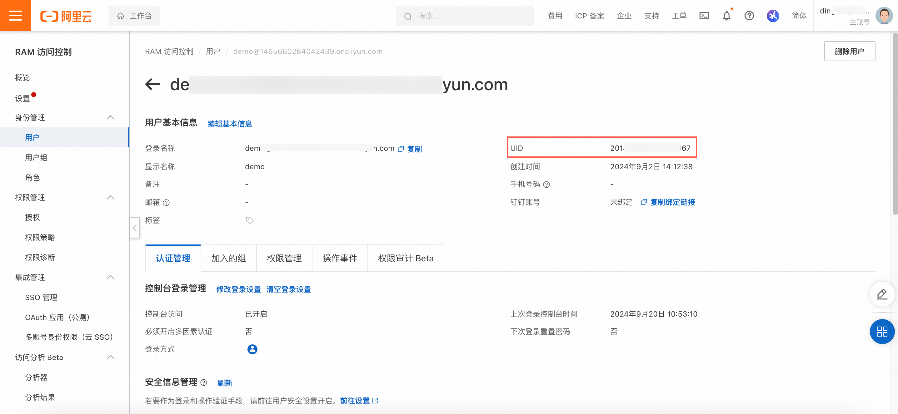
Task: Click the user avatar picture
Action: [884, 16]
